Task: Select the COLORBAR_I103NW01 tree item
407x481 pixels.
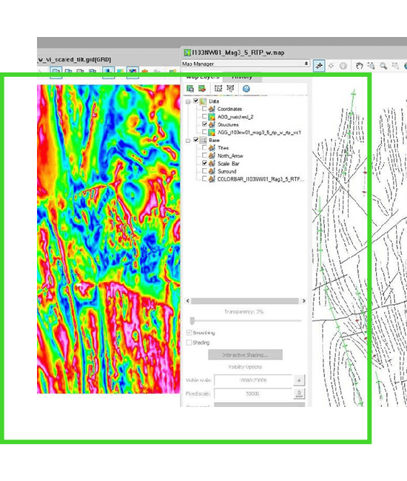Action: (x=260, y=179)
